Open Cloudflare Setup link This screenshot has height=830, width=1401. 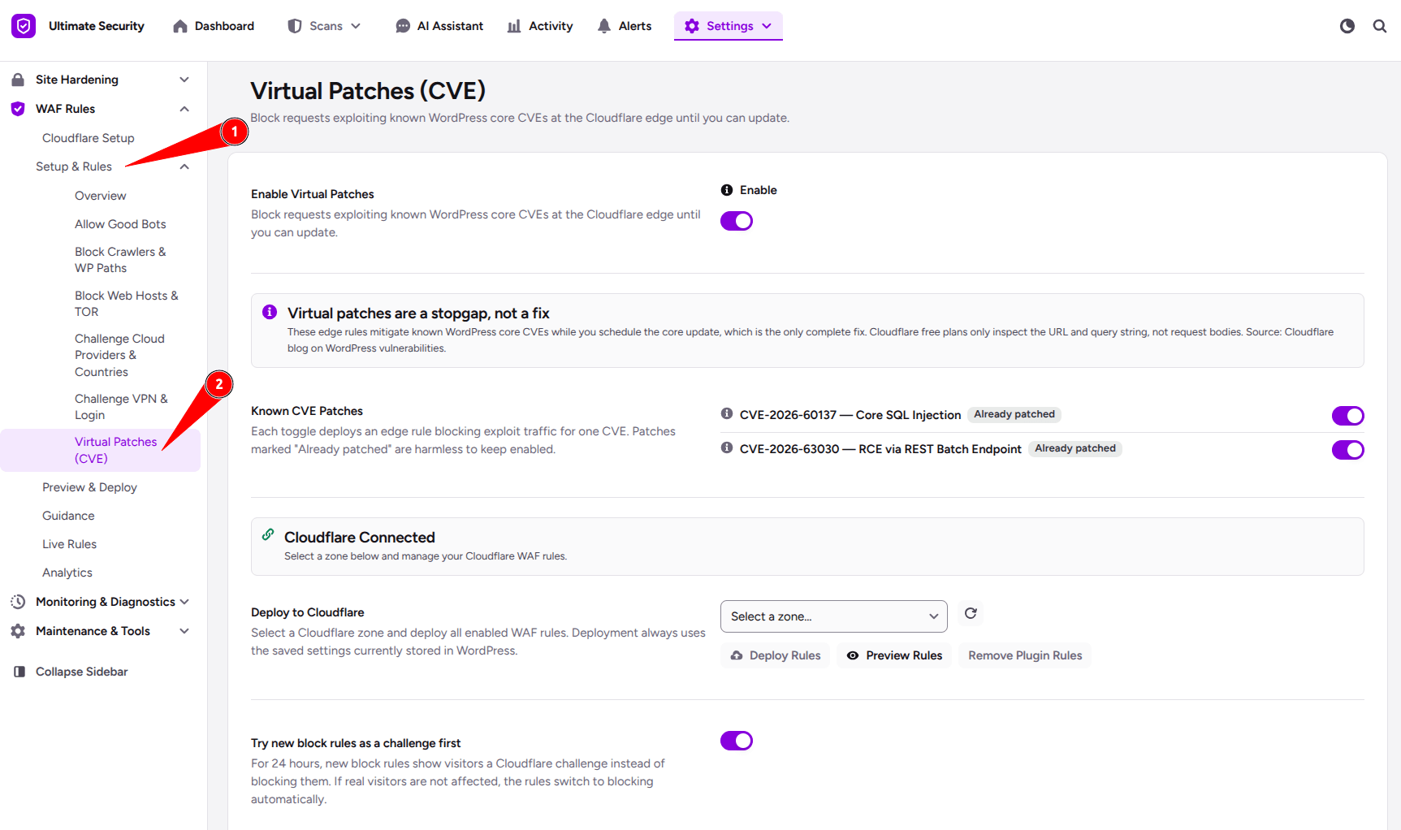(x=89, y=138)
